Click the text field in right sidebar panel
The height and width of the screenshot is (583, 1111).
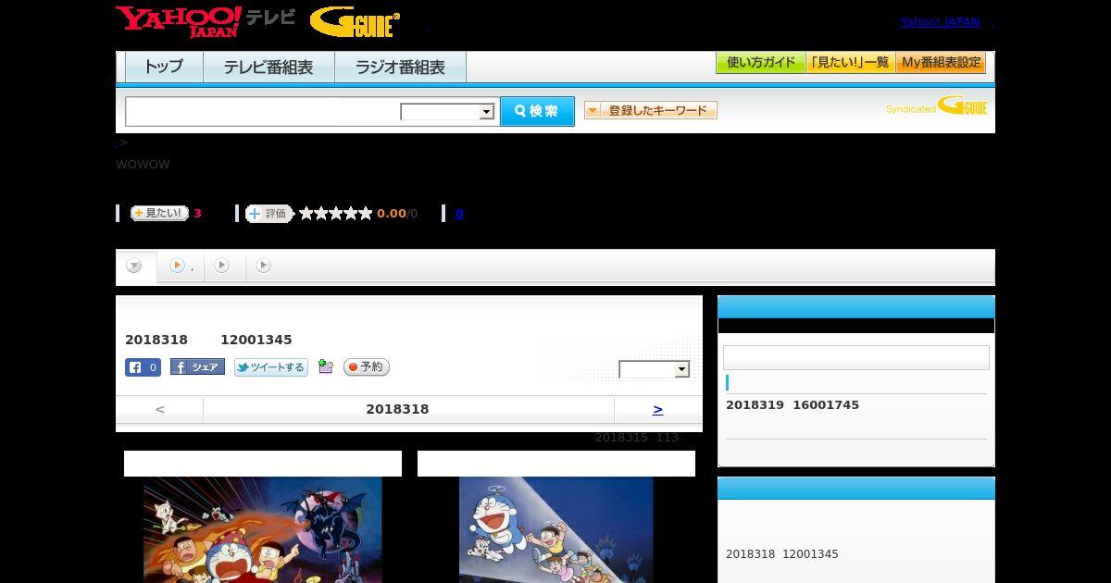pyautogui.click(x=856, y=357)
